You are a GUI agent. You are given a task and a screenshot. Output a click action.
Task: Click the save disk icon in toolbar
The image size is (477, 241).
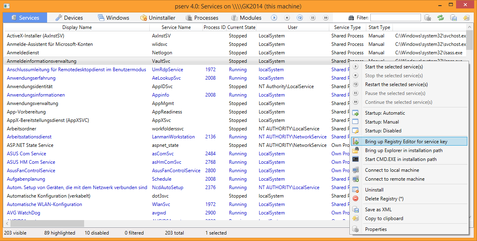click(453, 18)
